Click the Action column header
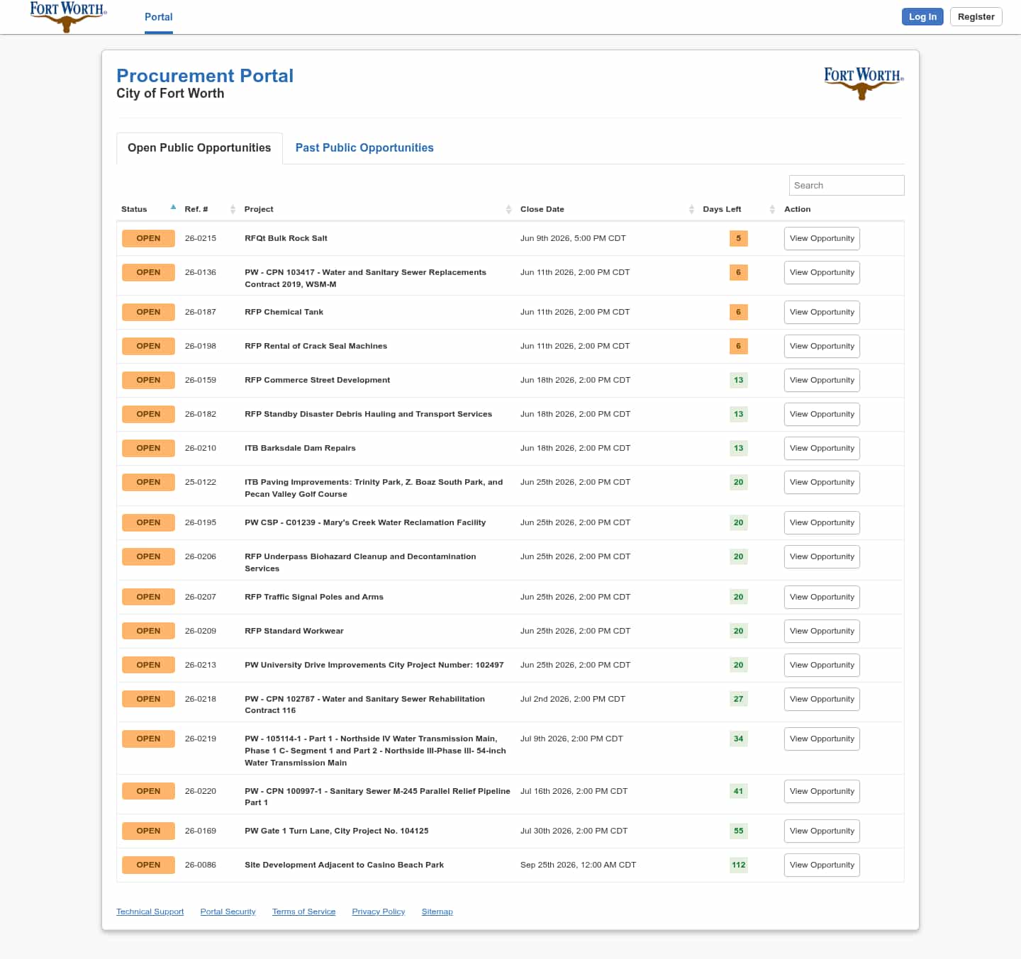1021x959 pixels. pos(797,209)
